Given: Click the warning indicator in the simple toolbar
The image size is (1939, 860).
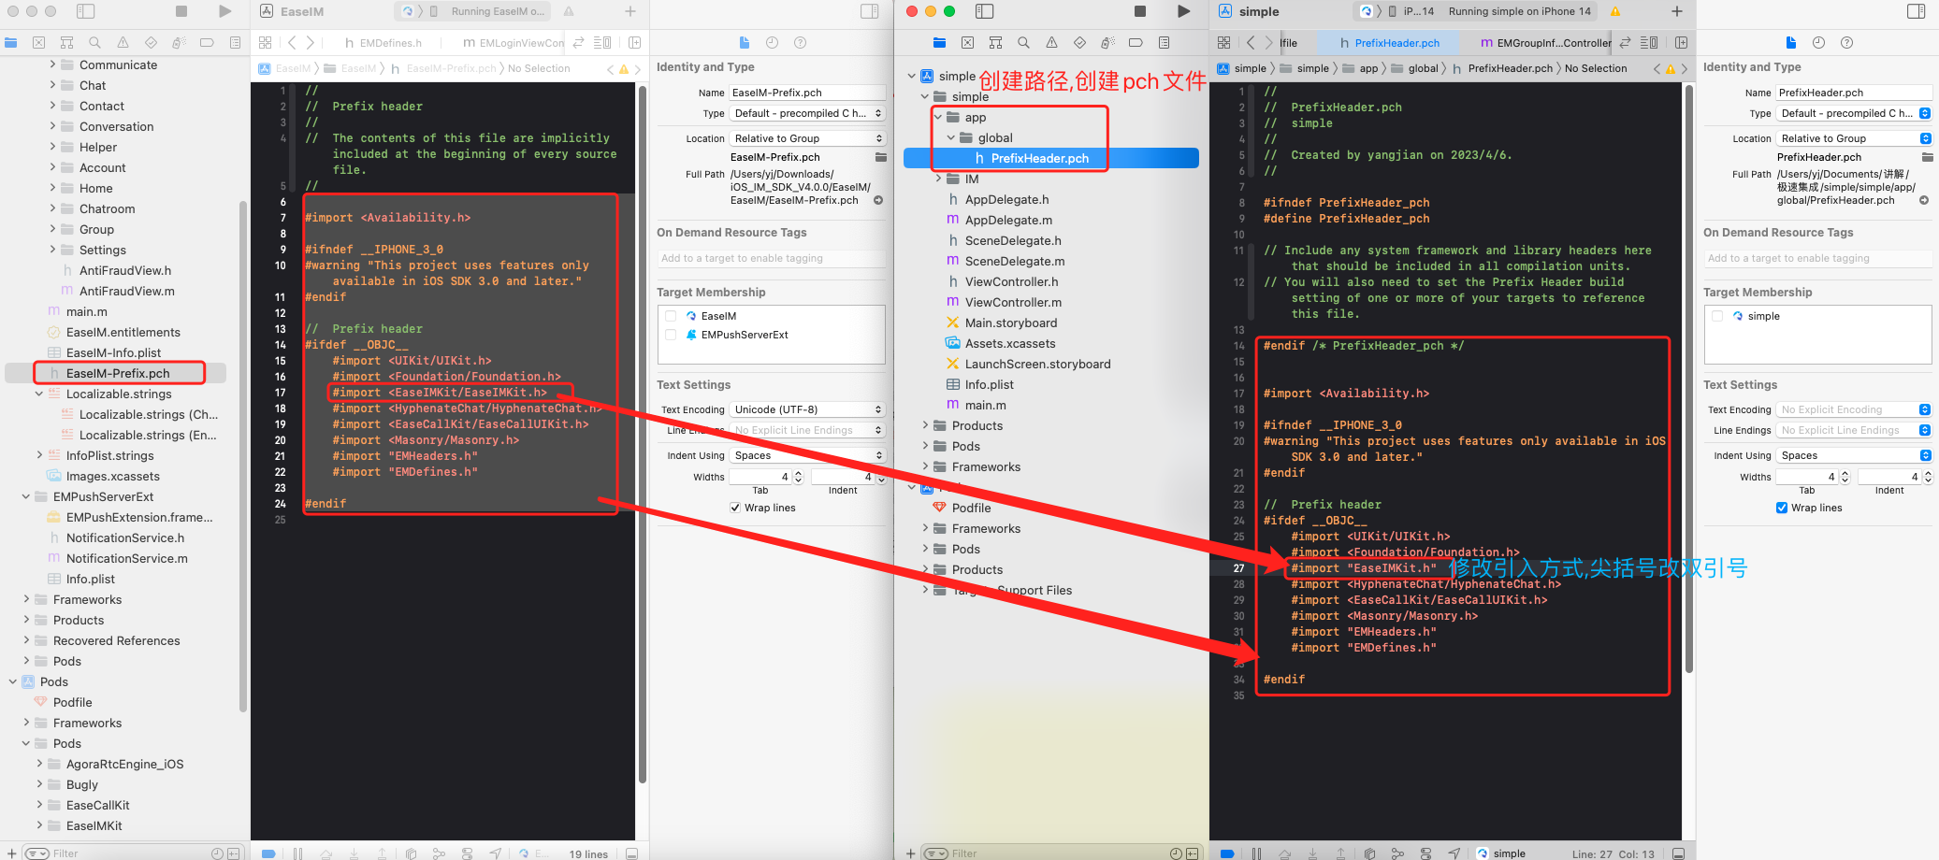Looking at the screenshot, I should tap(1615, 11).
